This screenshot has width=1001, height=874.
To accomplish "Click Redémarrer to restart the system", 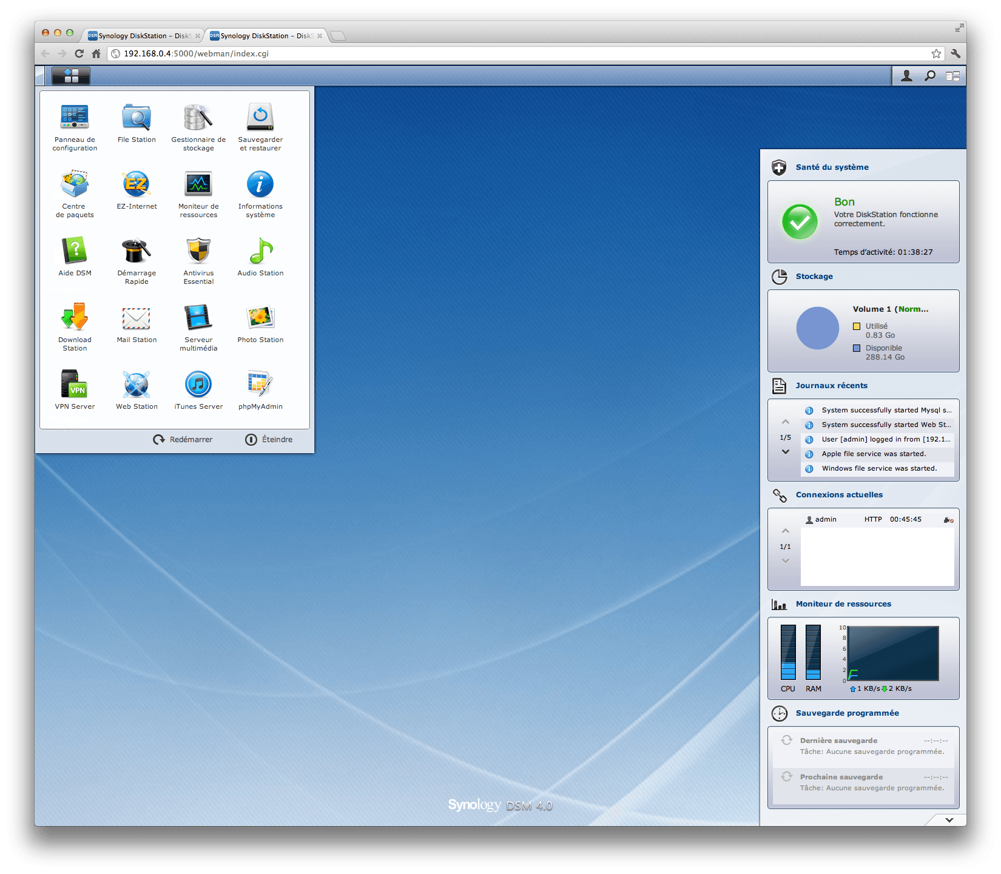I will click(183, 440).
